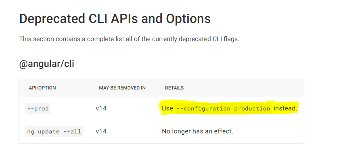Image resolution: width=343 pixels, height=156 pixels.
Task: Click the word 'Use' in highlighted details
Action: coord(167,108)
